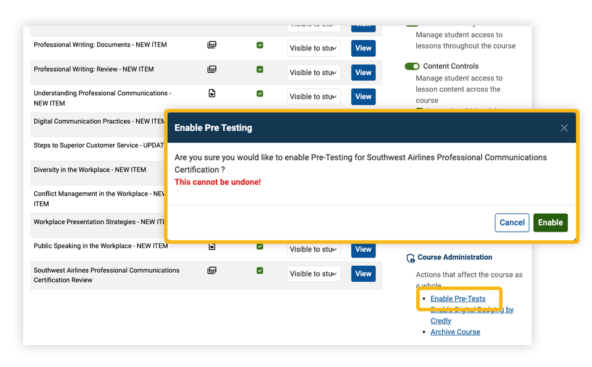Close the Enable Pre Testing dialog with X
This screenshot has height=367, width=592.
[564, 128]
